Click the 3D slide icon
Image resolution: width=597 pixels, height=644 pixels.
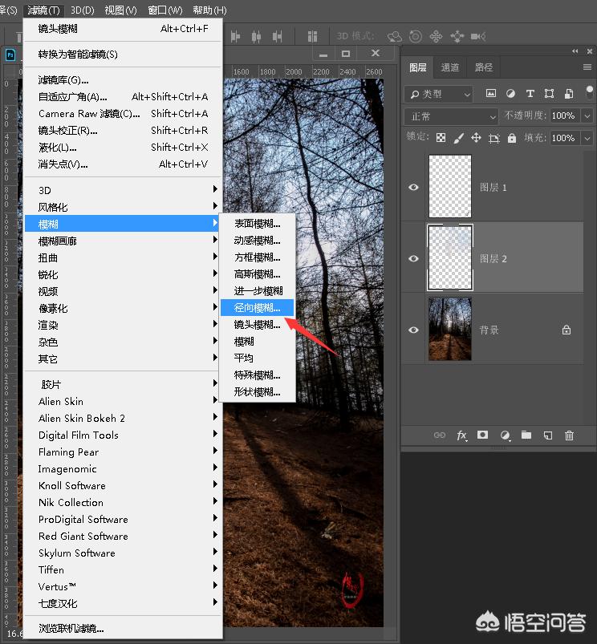[457, 37]
